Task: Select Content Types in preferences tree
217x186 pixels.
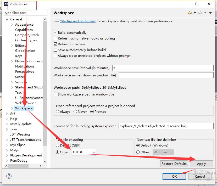Action: tap(26, 40)
